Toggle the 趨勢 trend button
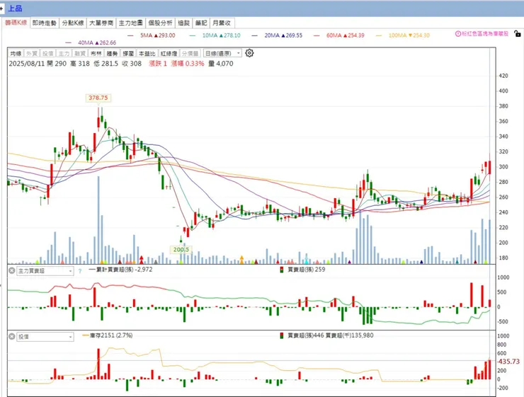 pyautogui.click(x=112, y=53)
